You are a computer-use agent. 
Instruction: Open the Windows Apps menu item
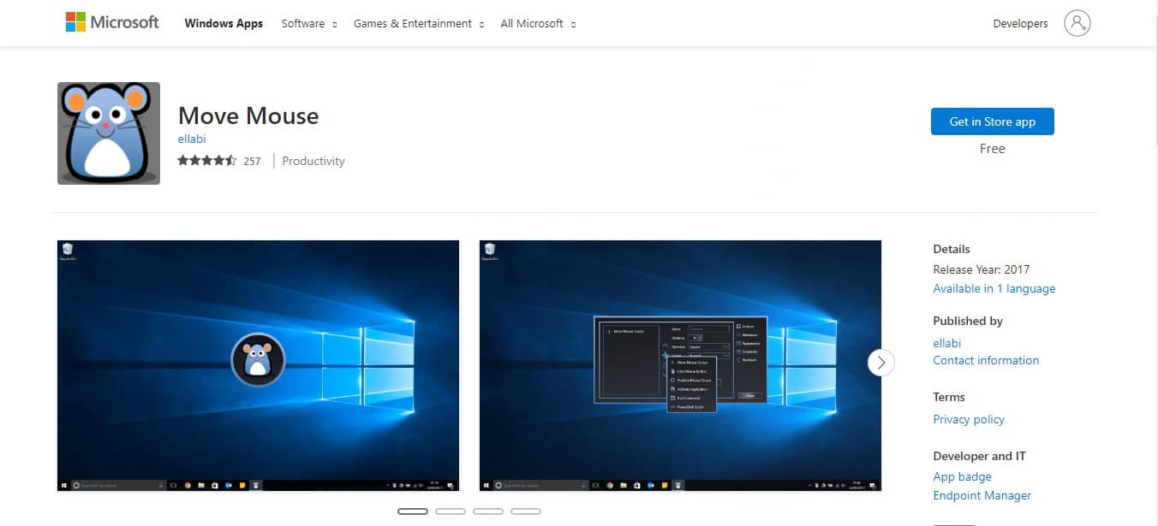[224, 24]
